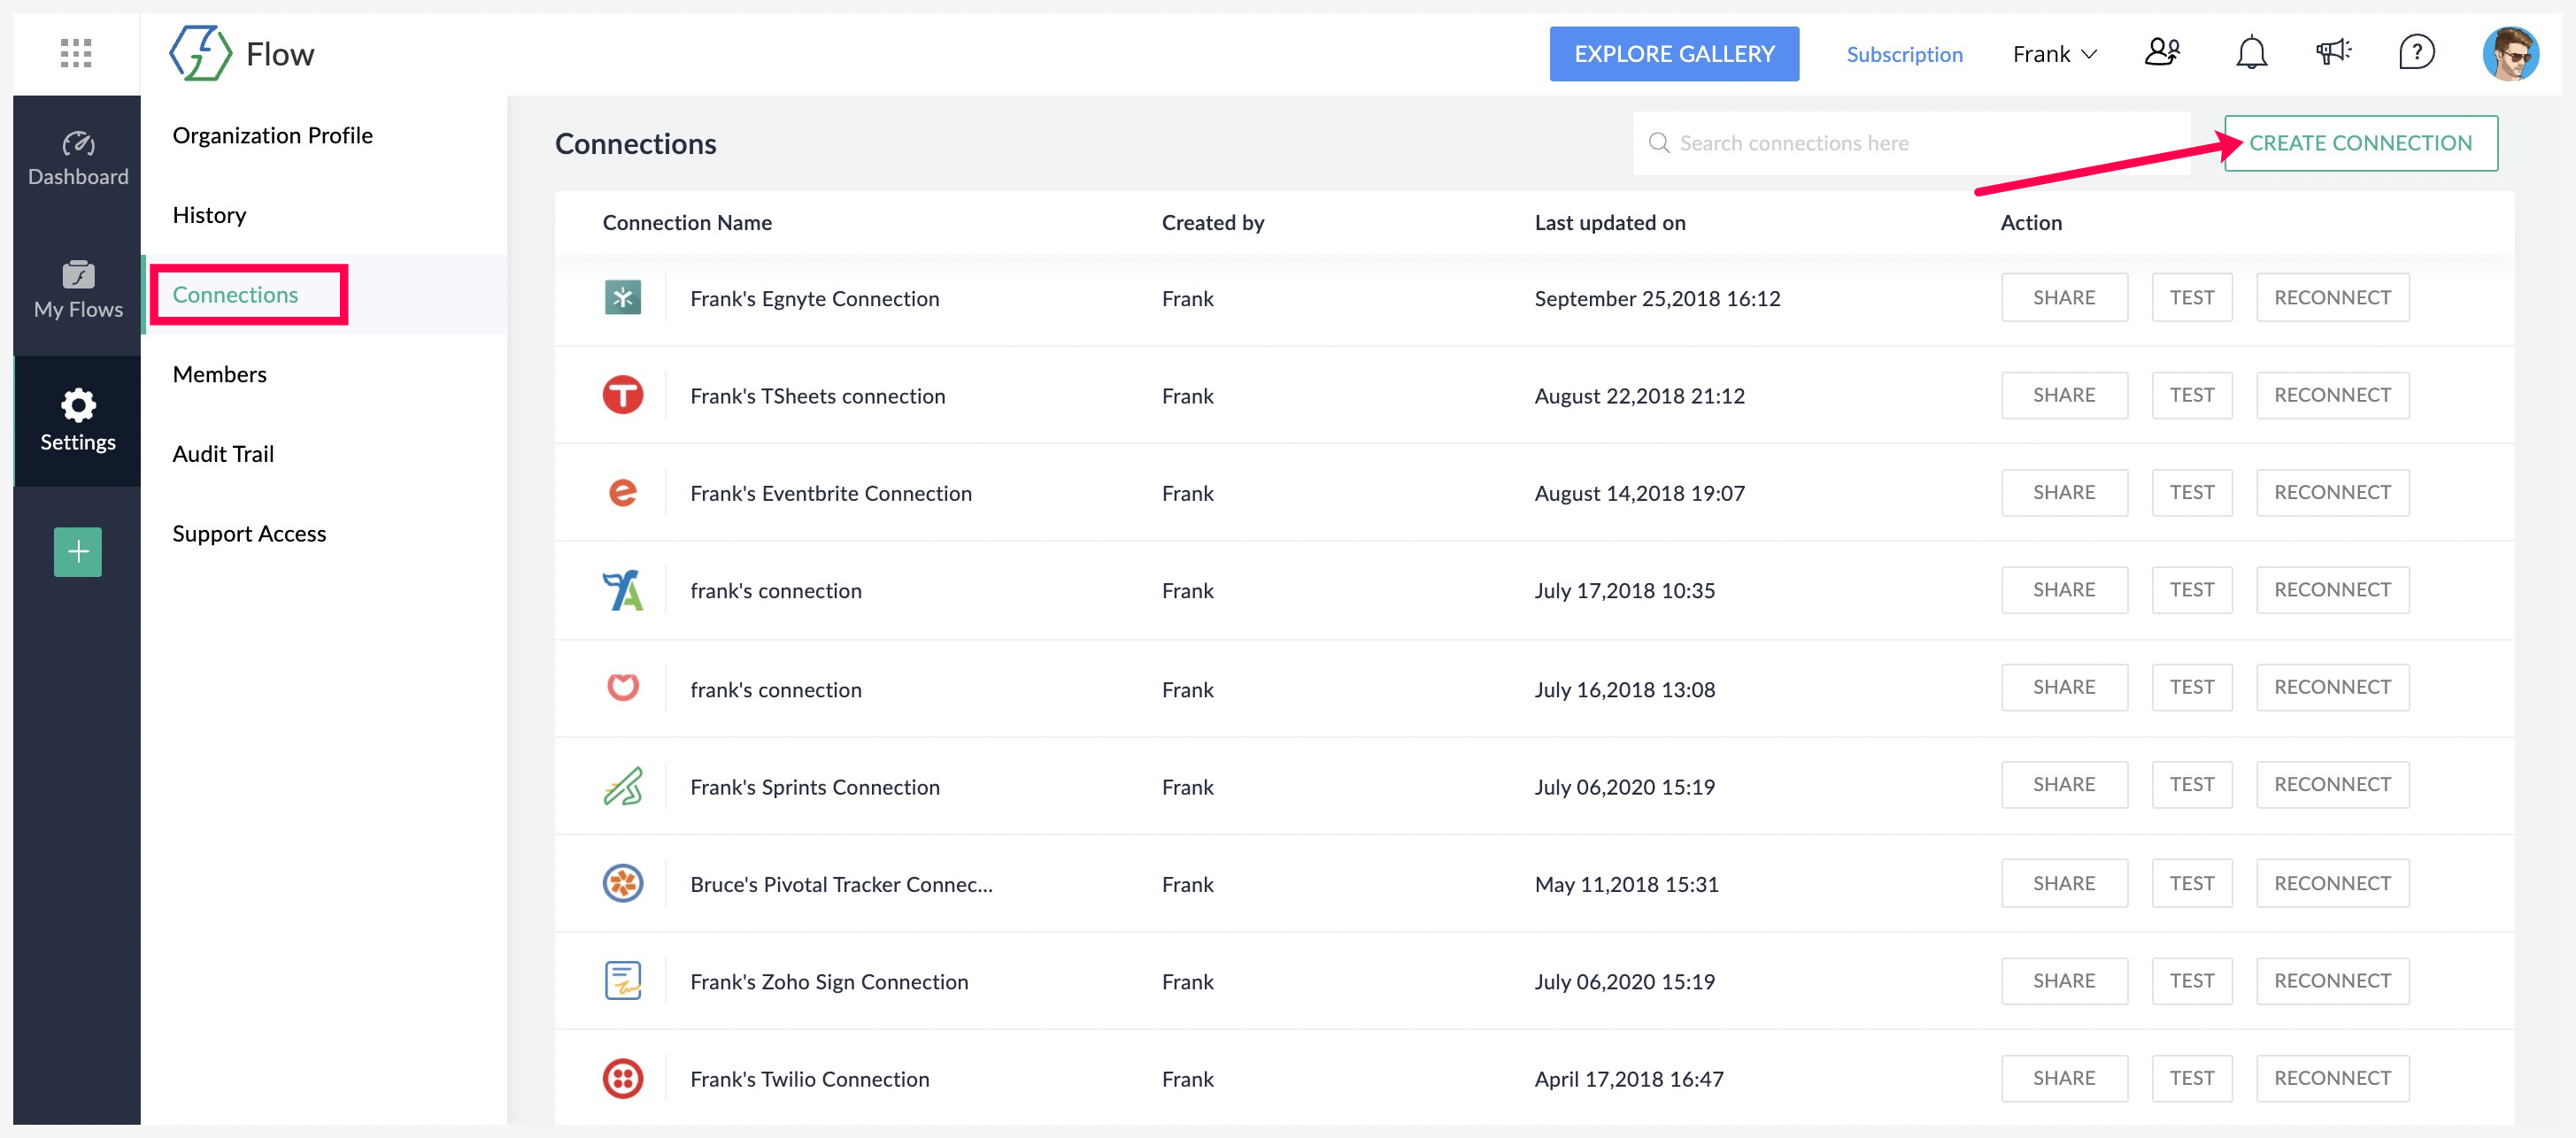This screenshot has height=1138, width=2576.
Task: Reconnect Frank's Egnyte Connection
Action: [x=2332, y=298]
